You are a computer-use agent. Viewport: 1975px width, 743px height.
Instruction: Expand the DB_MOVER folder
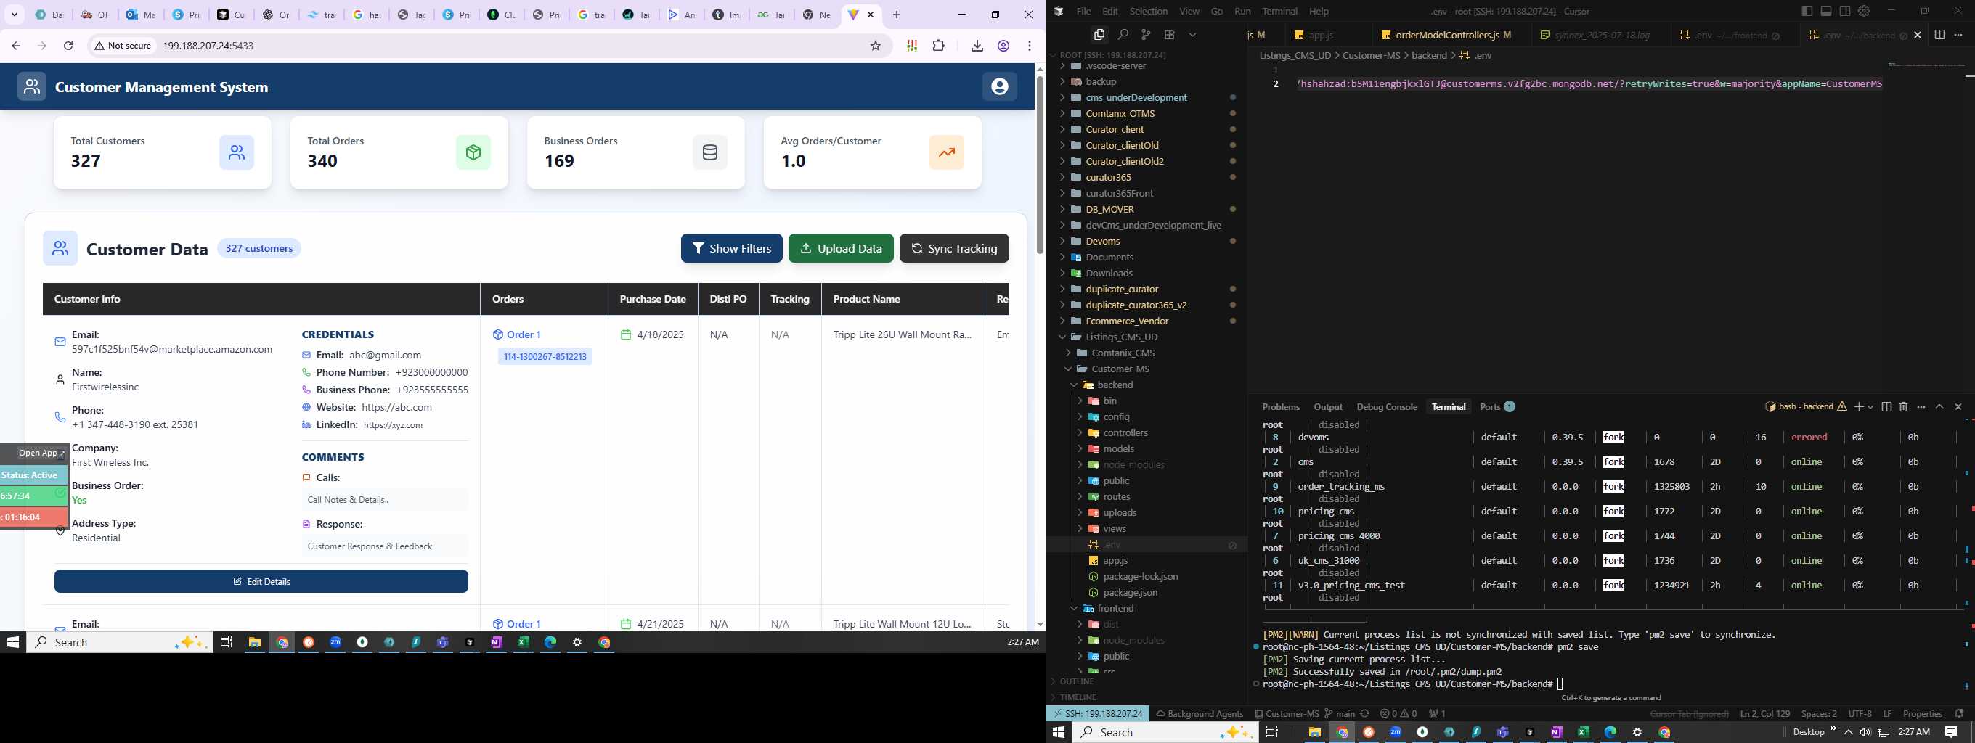coord(1147,209)
